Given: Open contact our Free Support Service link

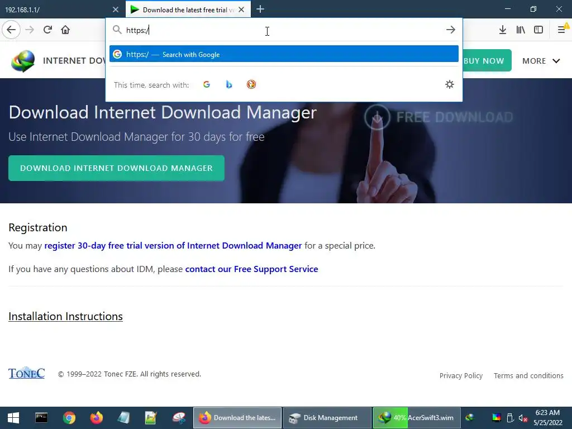Looking at the screenshot, I should click(252, 269).
